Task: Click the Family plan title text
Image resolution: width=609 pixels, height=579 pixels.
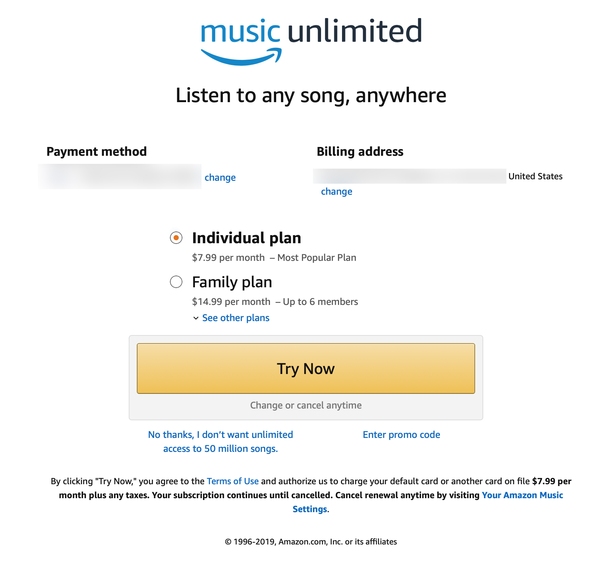Action: tap(232, 282)
